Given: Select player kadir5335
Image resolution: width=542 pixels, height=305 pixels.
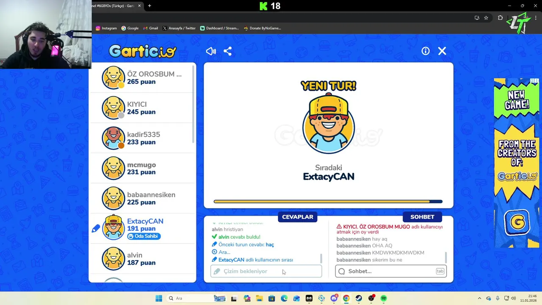Looking at the screenshot, I should click(142, 138).
